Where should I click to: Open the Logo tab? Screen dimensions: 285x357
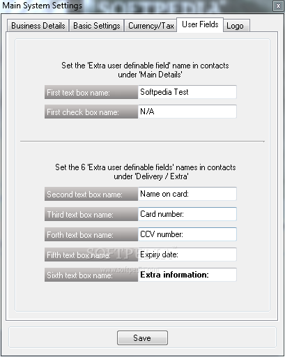[236, 26]
